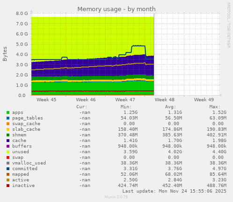233x202 pixels.
Task: Click the '2.0 G' axis value
Action: point(22,75)
